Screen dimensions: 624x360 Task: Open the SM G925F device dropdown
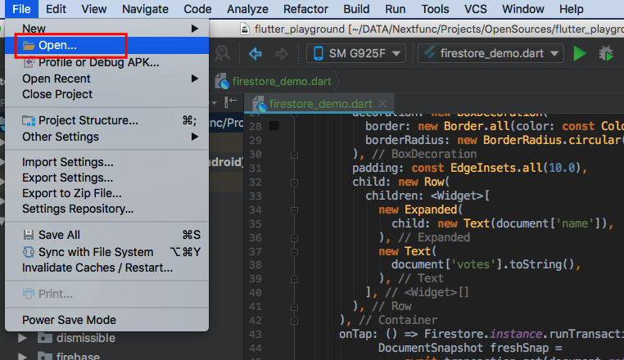pyautogui.click(x=356, y=53)
